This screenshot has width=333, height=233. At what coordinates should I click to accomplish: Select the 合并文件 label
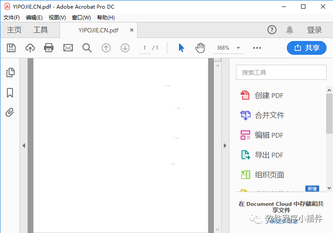click(x=270, y=115)
